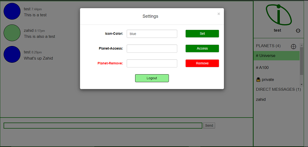This screenshot has width=308, height=147.
Task: Click the planets list scrollbar thumb
Action: click(301, 61)
